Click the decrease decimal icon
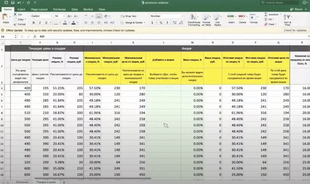310x184 pixels. [181, 23]
